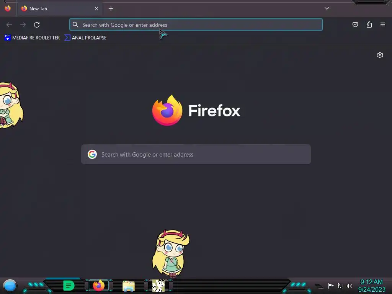Open the pixelated app icon in taskbar
The height and width of the screenshot is (294, 392).
[158, 286]
